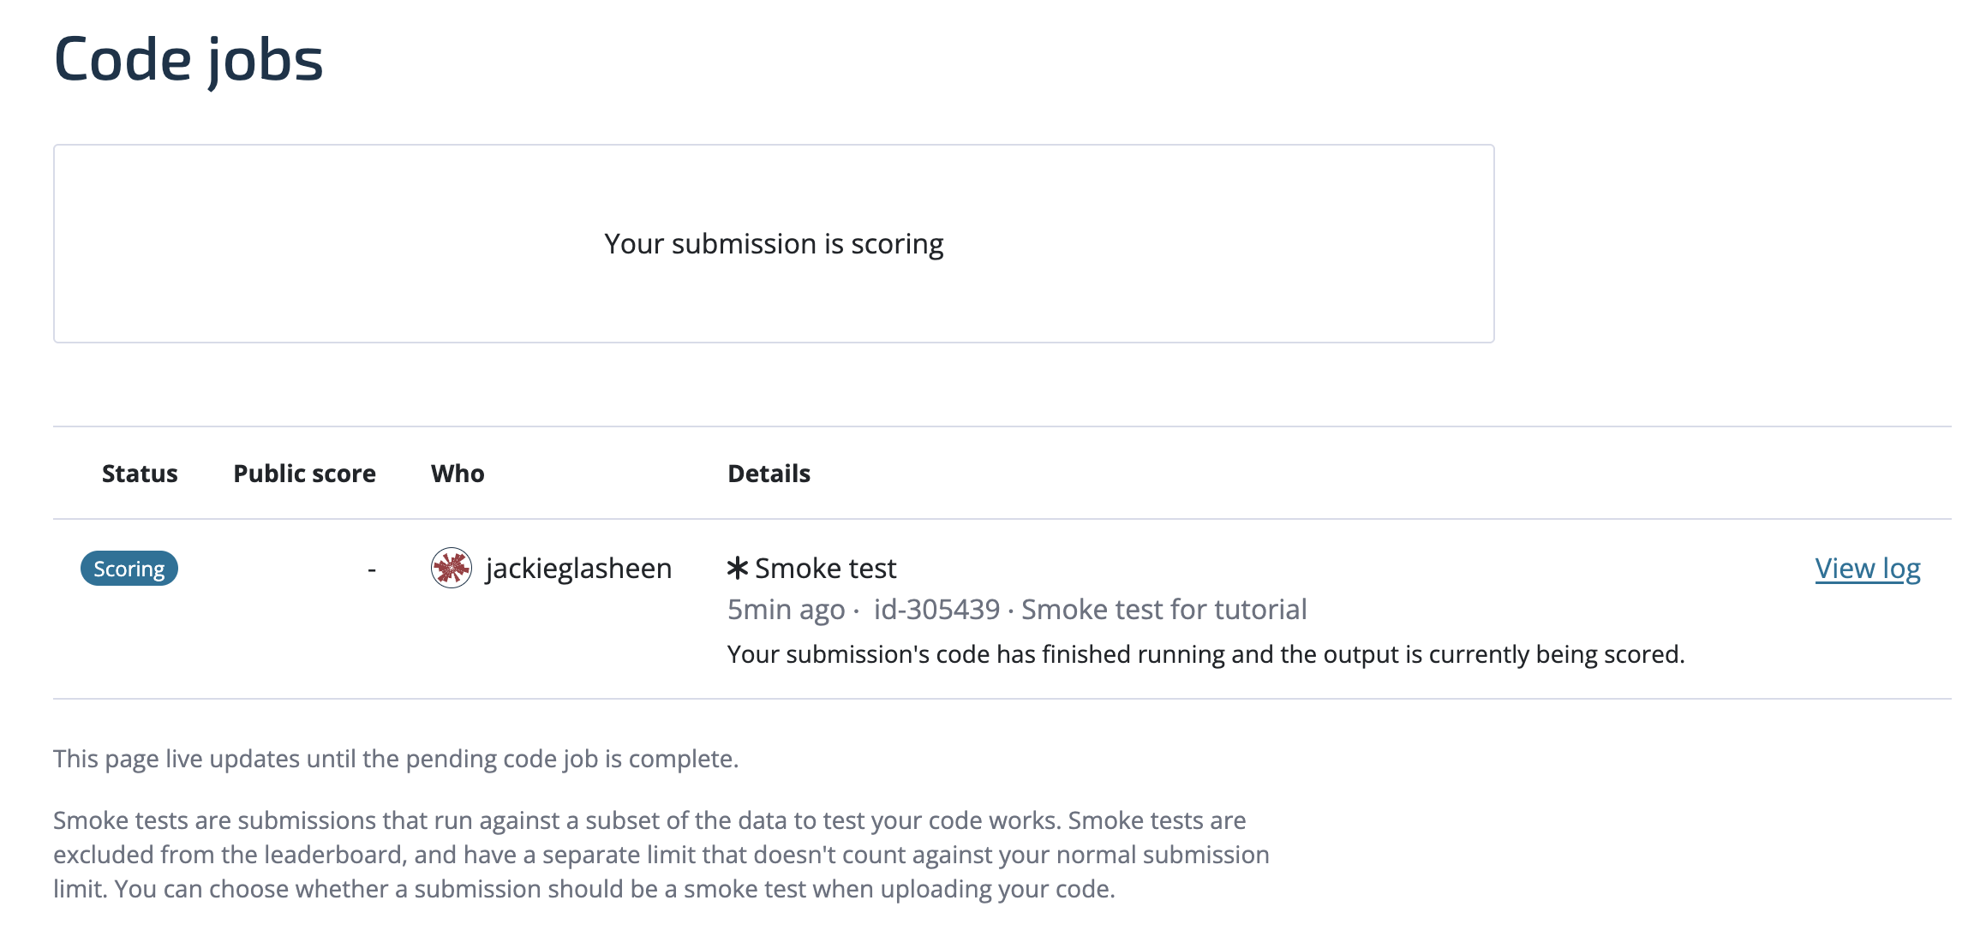Click the Public score column header
Image resolution: width=1974 pixels, height=942 pixels.
304,473
